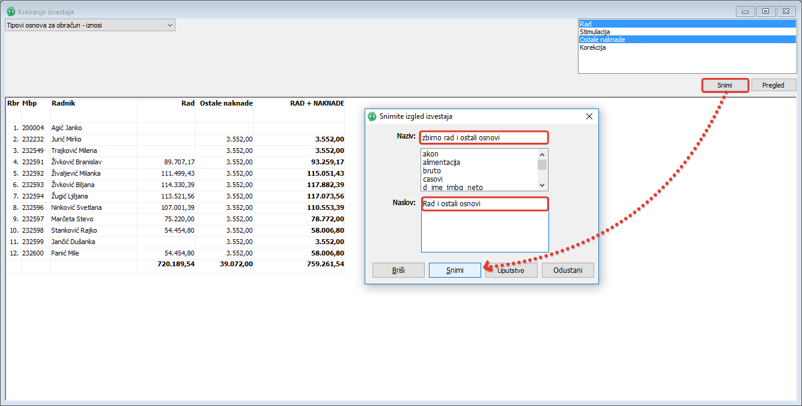Confirm saving with the dialog's Snimi button
Image resolution: width=802 pixels, height=406 pixels.
[455, 270]
